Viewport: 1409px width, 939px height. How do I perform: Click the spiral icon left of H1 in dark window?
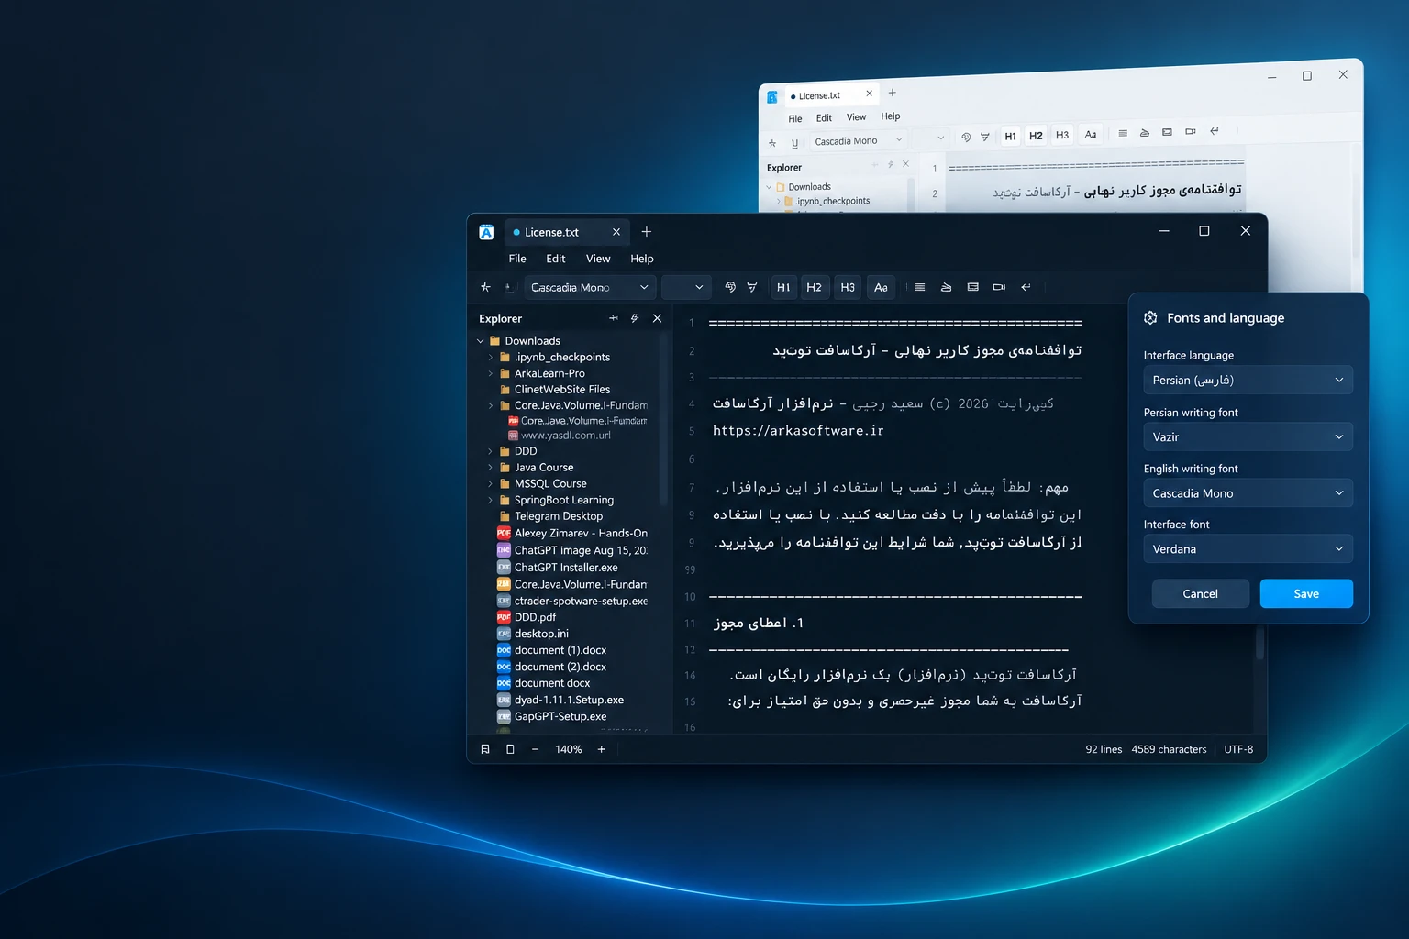click(x=730, y=287)
